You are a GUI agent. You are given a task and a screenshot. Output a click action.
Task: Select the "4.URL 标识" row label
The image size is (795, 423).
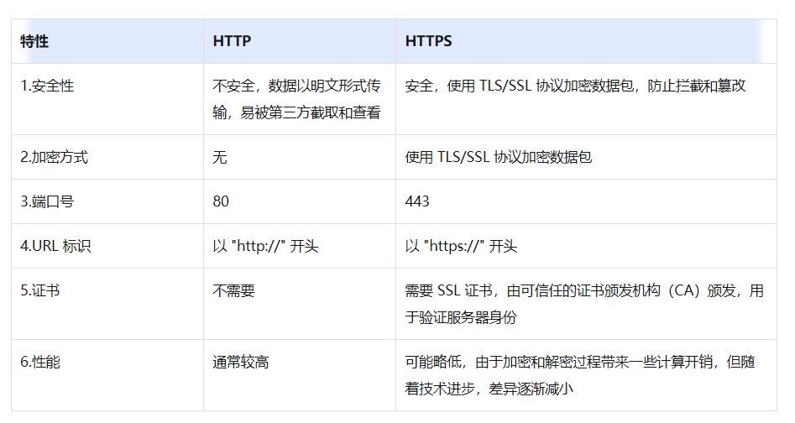pos(55,246)
